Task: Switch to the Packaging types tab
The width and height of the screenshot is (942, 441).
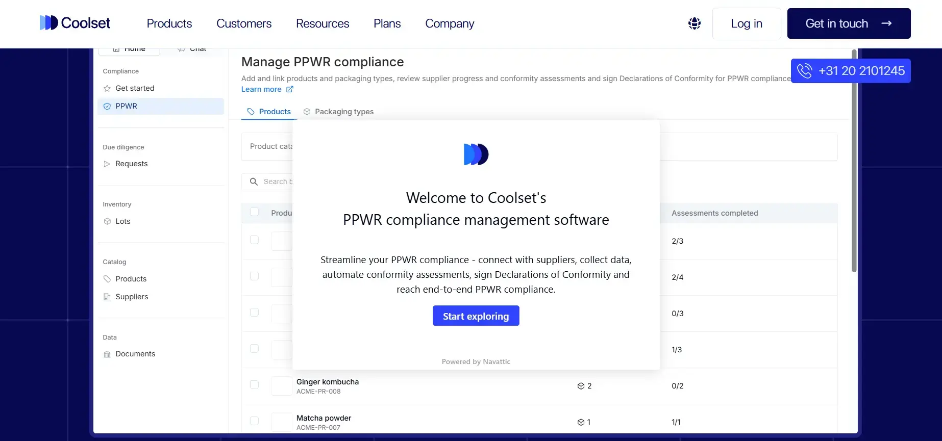Action: 338,112
